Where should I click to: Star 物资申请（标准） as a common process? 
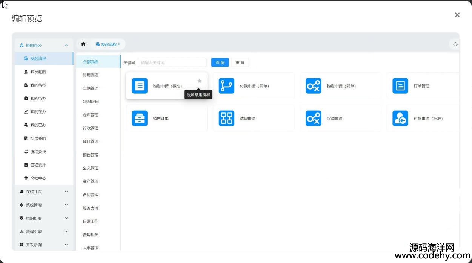pyautogui.click(x=200, y=81)
